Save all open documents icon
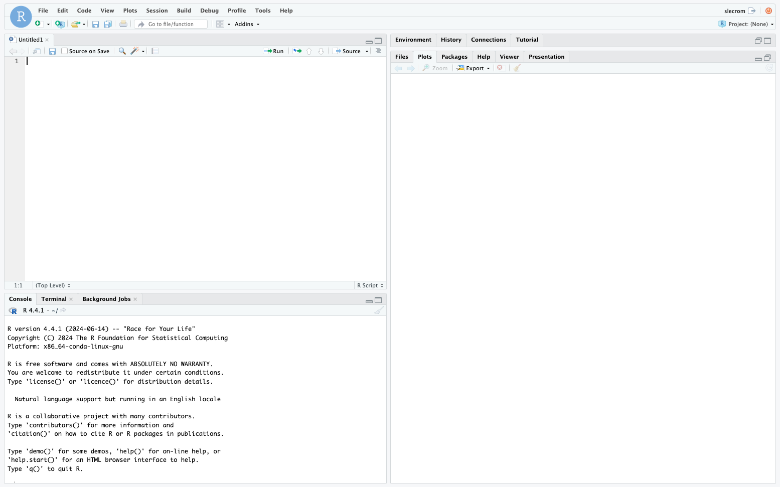Viewport: 780px width, 487px height. pos(107,24)
